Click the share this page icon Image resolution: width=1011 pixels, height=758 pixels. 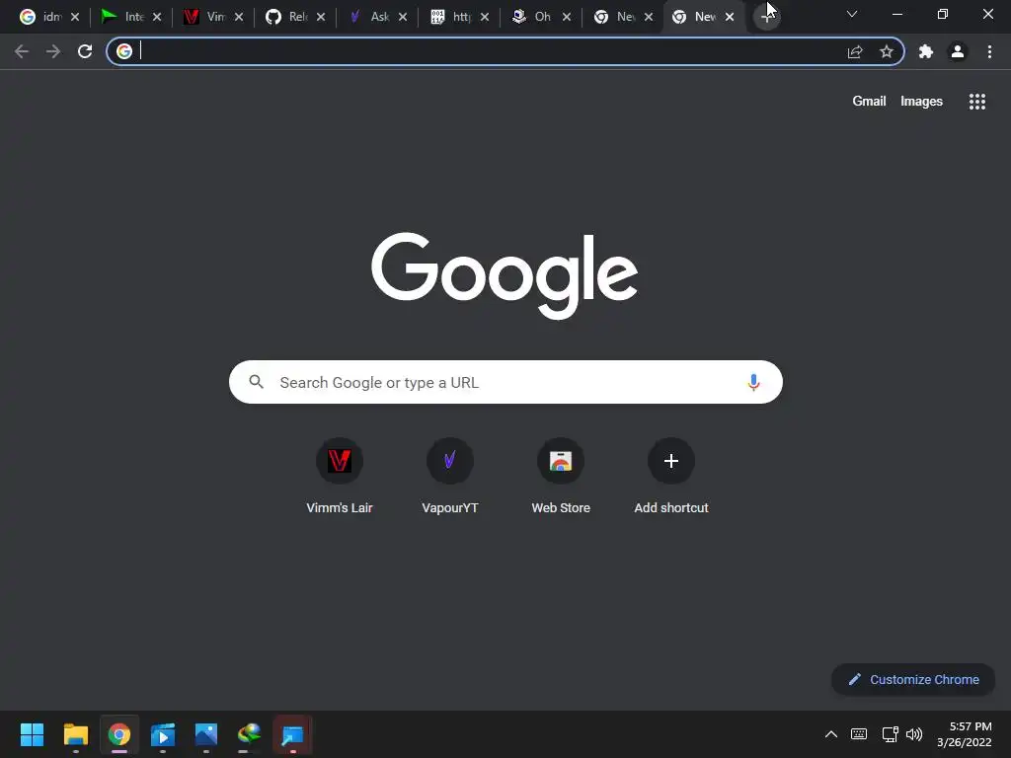(855, 51)
